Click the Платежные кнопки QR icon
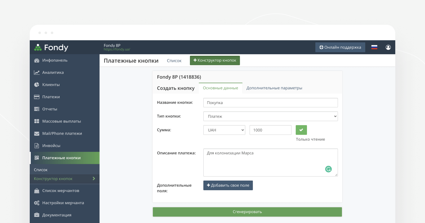425x223 pixels. coord(37,158)
